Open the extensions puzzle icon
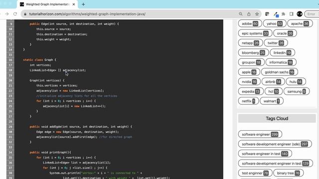 pos(284,14)
